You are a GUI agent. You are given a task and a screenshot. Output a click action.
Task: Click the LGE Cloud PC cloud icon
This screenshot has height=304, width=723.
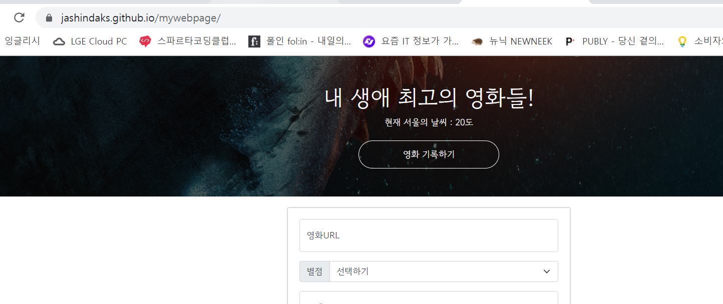[59, 41]
